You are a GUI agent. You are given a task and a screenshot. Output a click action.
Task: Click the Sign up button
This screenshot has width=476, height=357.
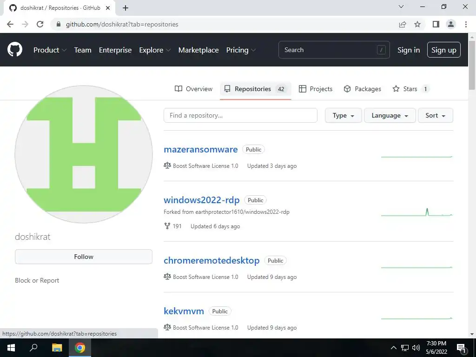tap(444, 50)
